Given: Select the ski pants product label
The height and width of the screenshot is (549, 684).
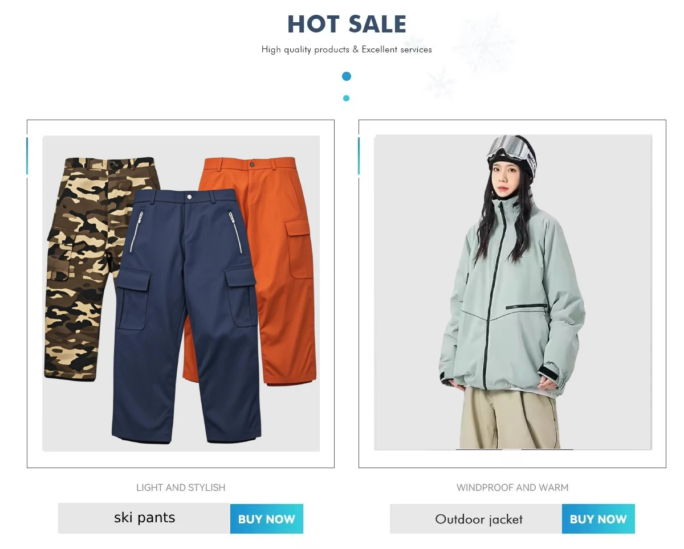Looking at the screenshot, I should (144, 518).
